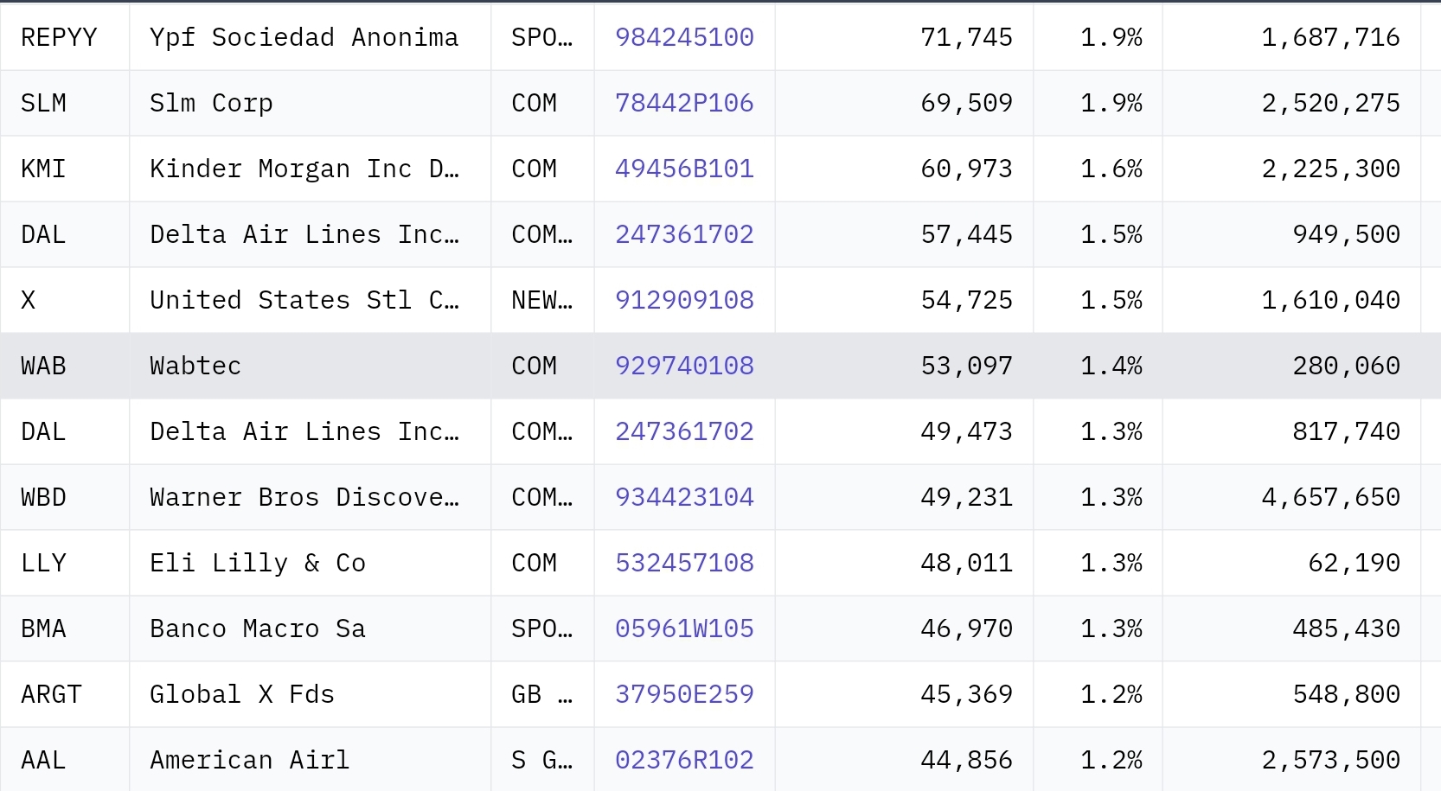This screenshot has height=791, width=1441.
Task: Click the Kinder Morgan Inc name
Action: coord(304,169)
